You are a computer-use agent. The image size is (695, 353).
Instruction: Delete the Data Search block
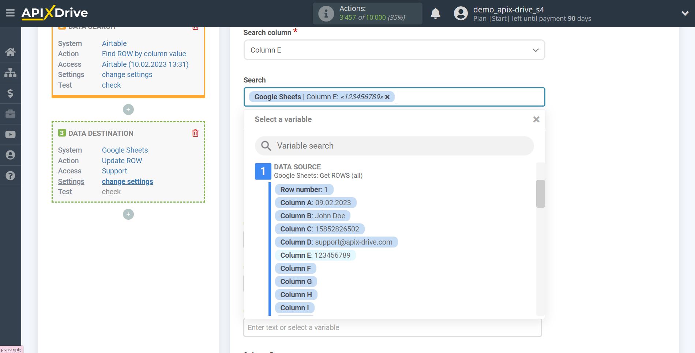[195, 28]
